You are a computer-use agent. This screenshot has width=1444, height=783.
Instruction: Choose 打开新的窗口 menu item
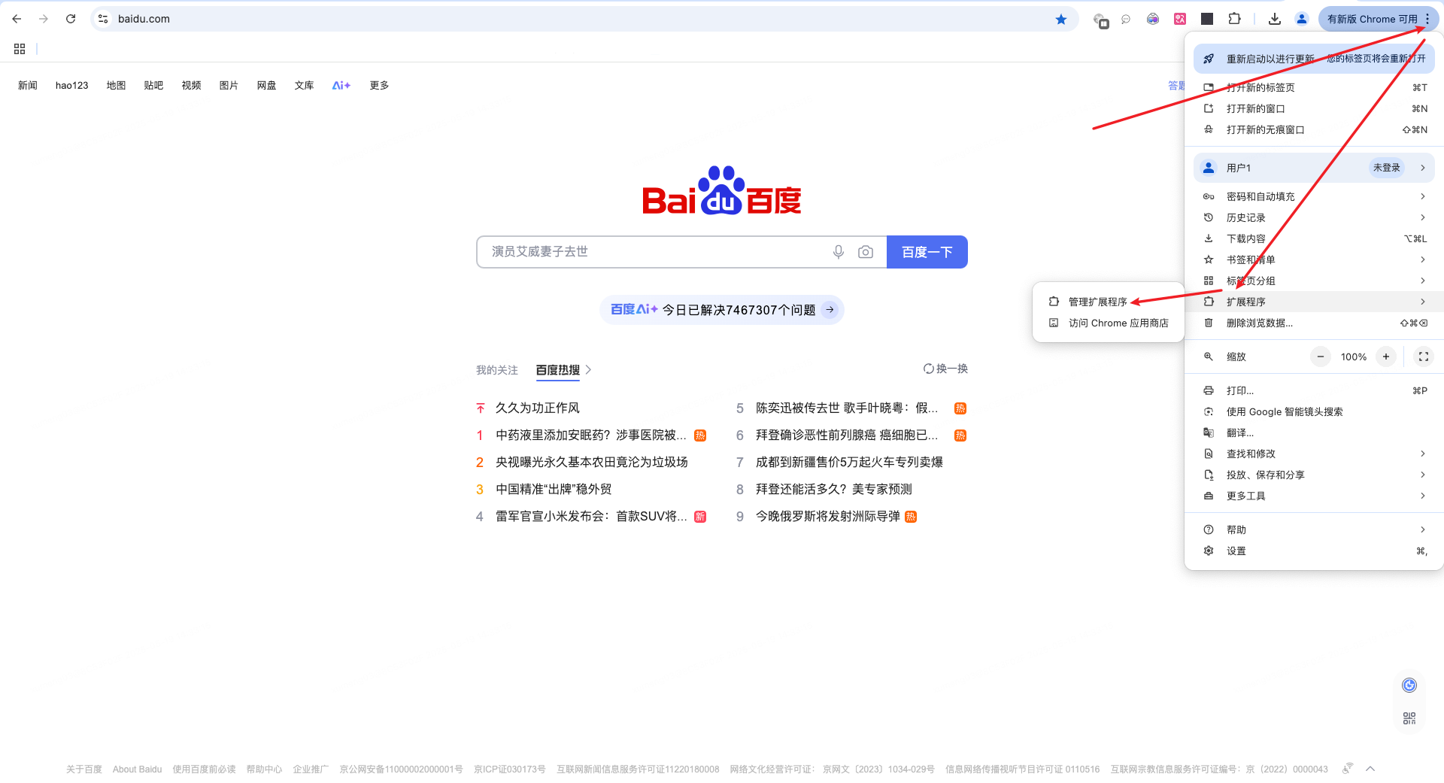click(1314, 108)
